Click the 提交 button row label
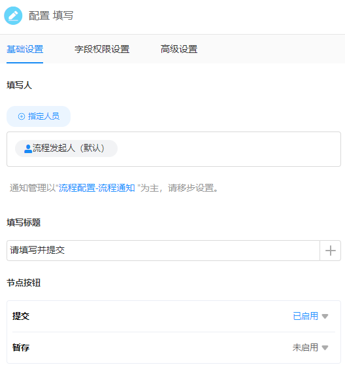This screenshot has width=345, height=367. pyautogui.click(x=21, y=316)
